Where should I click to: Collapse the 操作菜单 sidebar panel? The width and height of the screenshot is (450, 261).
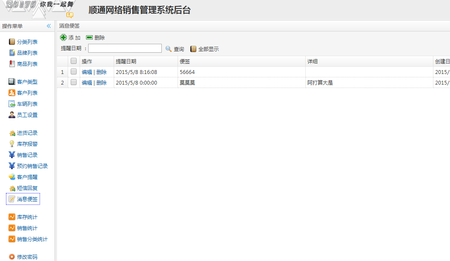pos(49,26)
